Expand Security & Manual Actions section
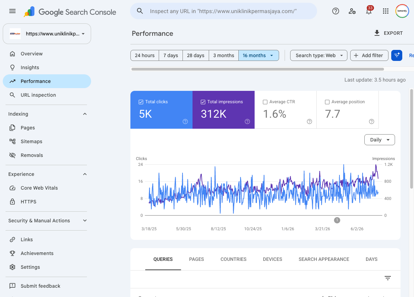 tap(85, 221)
